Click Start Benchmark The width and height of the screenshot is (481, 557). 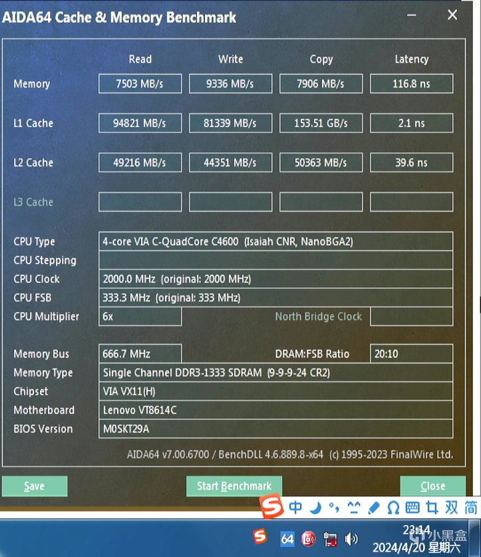click(x=234, y=486)
